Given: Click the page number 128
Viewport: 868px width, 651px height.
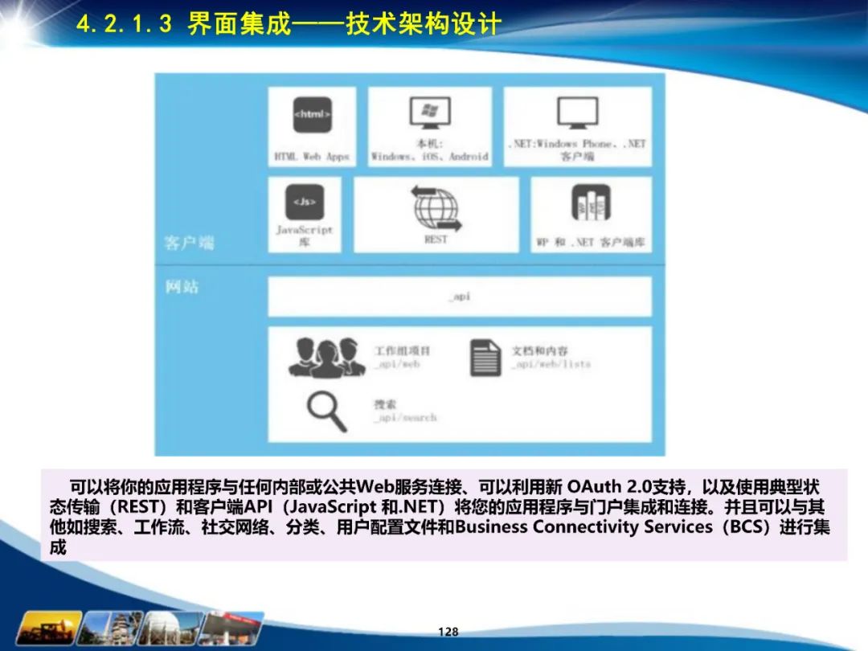Looking at the screenshot, I should (x=448, y=632).
